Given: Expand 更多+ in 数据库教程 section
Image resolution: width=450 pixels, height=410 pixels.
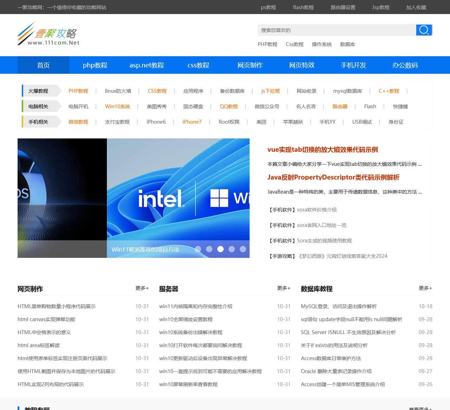Looking at the screenshot, I should pos(425,288).
